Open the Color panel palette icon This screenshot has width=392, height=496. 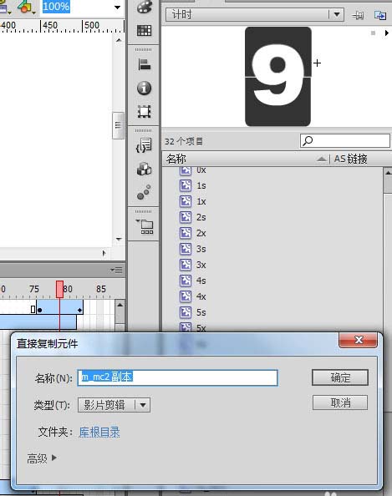pos(144,7)
